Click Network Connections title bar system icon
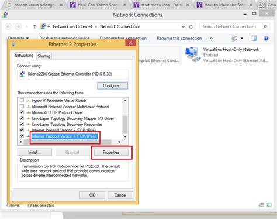This screenshot has height=219, width=277. pyautogui.click(x=5, y=15)
